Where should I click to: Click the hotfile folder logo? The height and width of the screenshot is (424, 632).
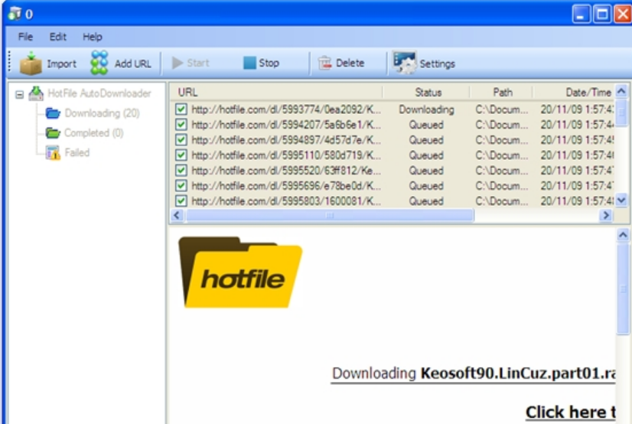pyautogui.click(x=240, y=272)
